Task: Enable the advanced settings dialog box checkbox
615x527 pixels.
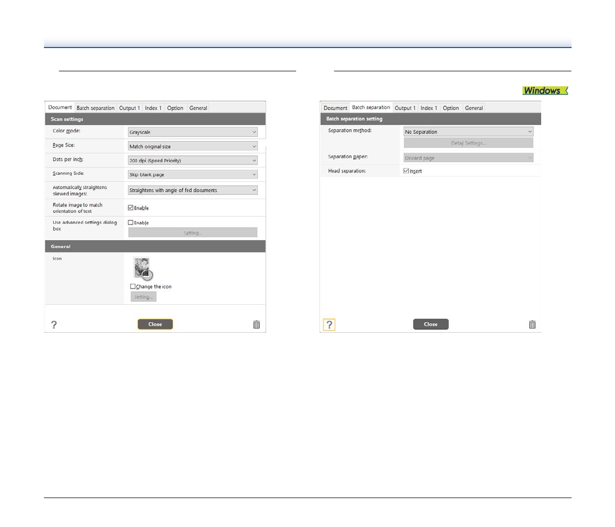Action: pyautogui.click(x=131, y=223)
